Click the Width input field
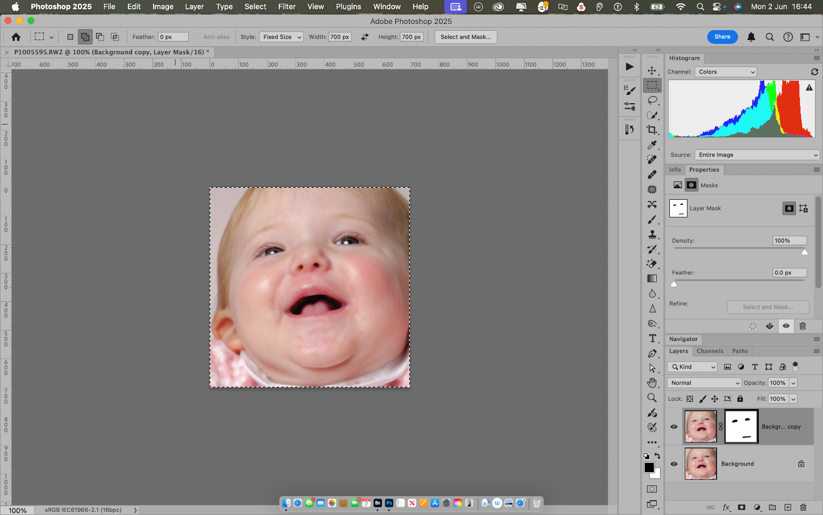 click(x=339, y=37)
